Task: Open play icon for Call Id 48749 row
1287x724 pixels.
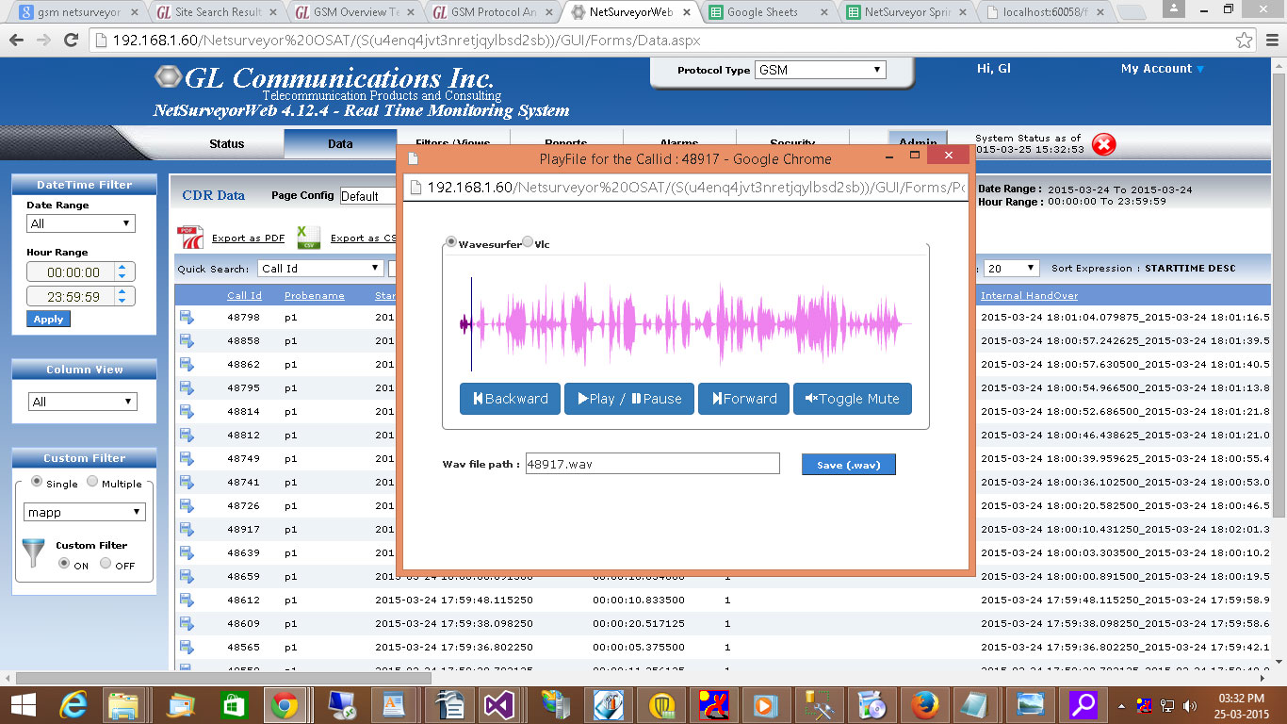Action: pyautogui.click(x=187, y=459)
